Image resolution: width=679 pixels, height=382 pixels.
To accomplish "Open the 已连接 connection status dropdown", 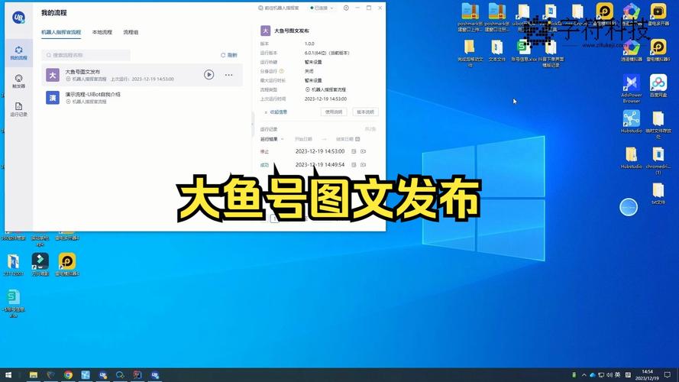I will coord(322,8).
